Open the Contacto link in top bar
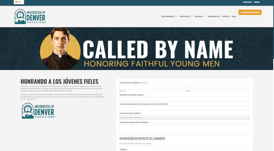The height and width of the screenshot is (151, 274). pos(247,2)
